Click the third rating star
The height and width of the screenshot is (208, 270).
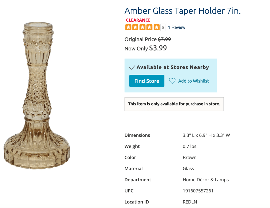point(142,27)
